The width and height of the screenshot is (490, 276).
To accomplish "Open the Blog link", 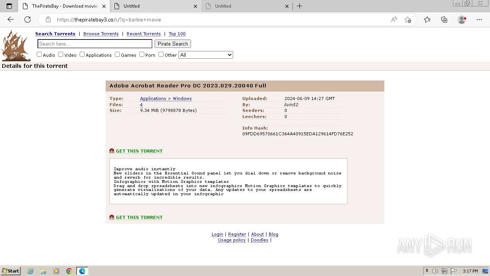I will point(273,234).
